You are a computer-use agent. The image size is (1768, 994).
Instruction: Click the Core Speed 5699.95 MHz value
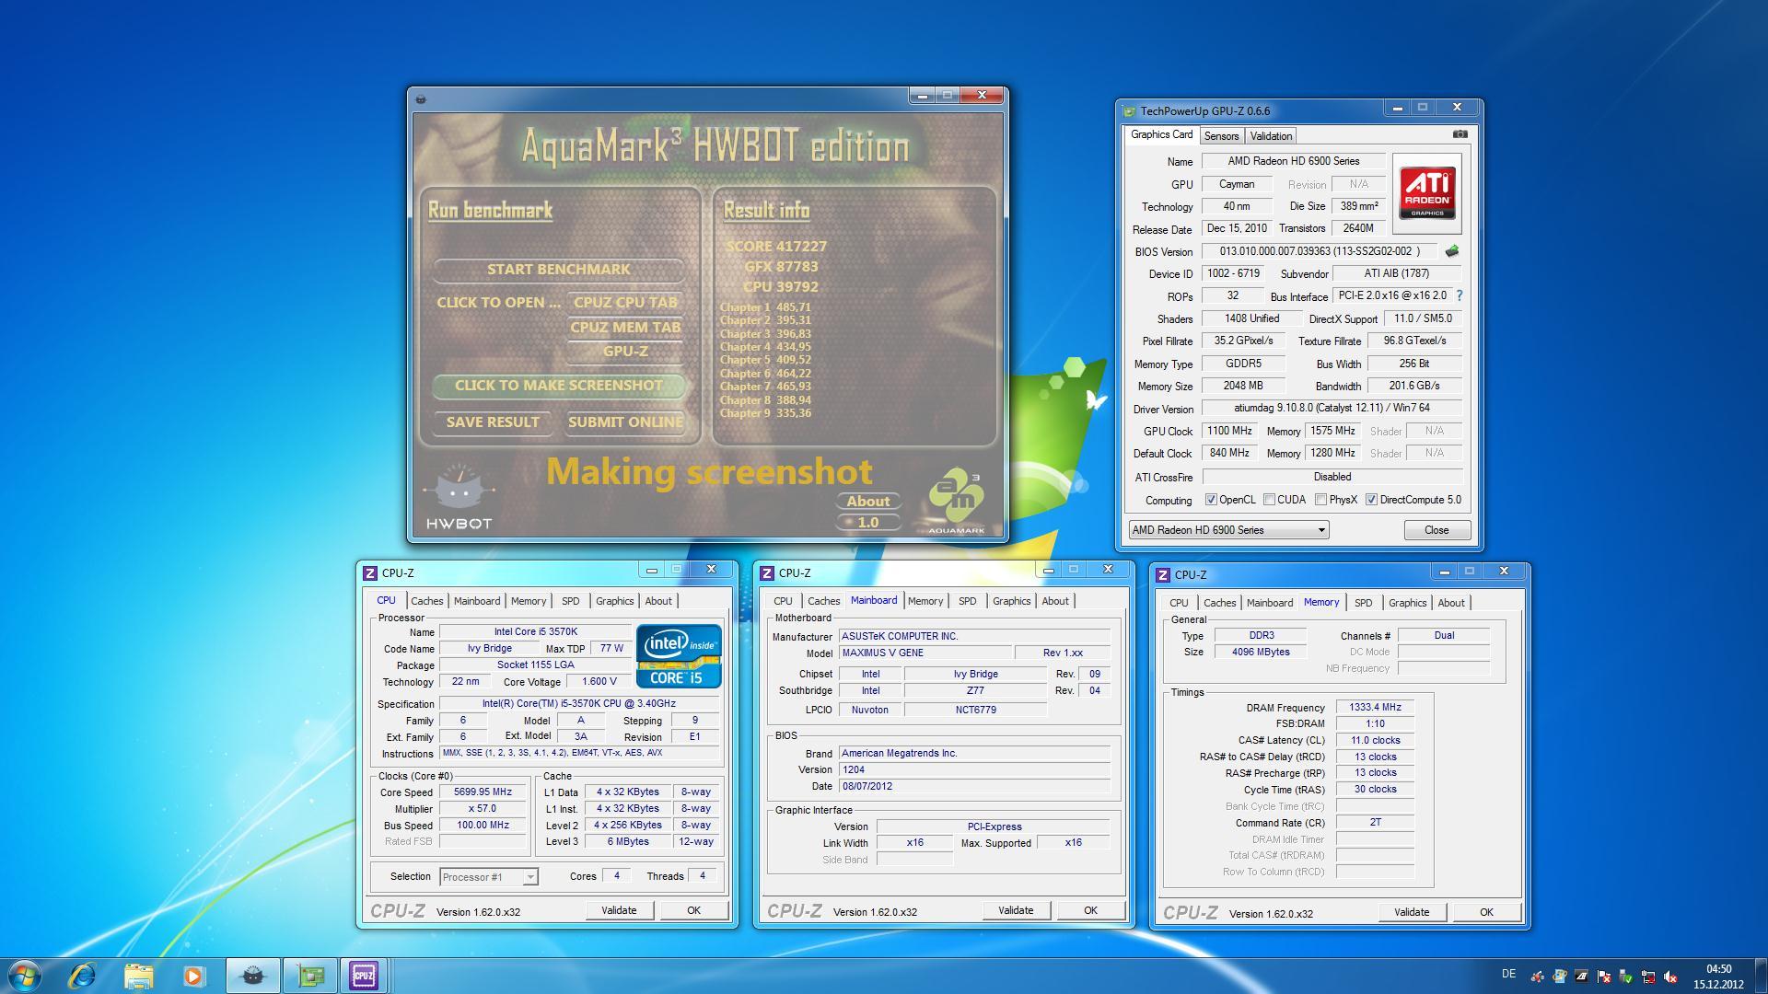point(483,792)
